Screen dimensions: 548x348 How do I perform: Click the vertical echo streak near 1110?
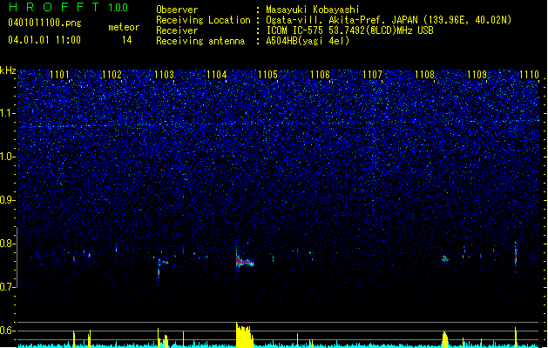click(x=516, y=257)
